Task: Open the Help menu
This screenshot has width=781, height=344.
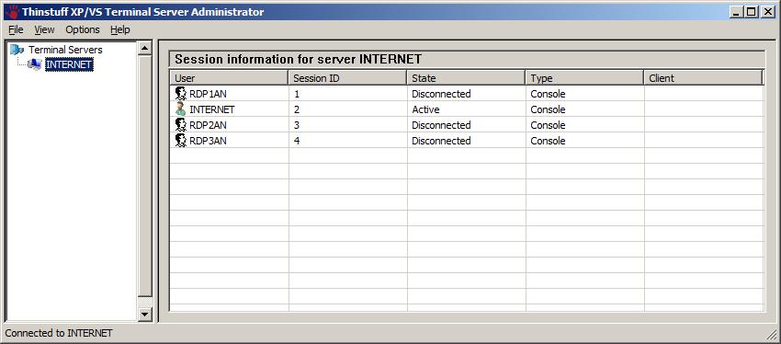Action: [120, 30]
